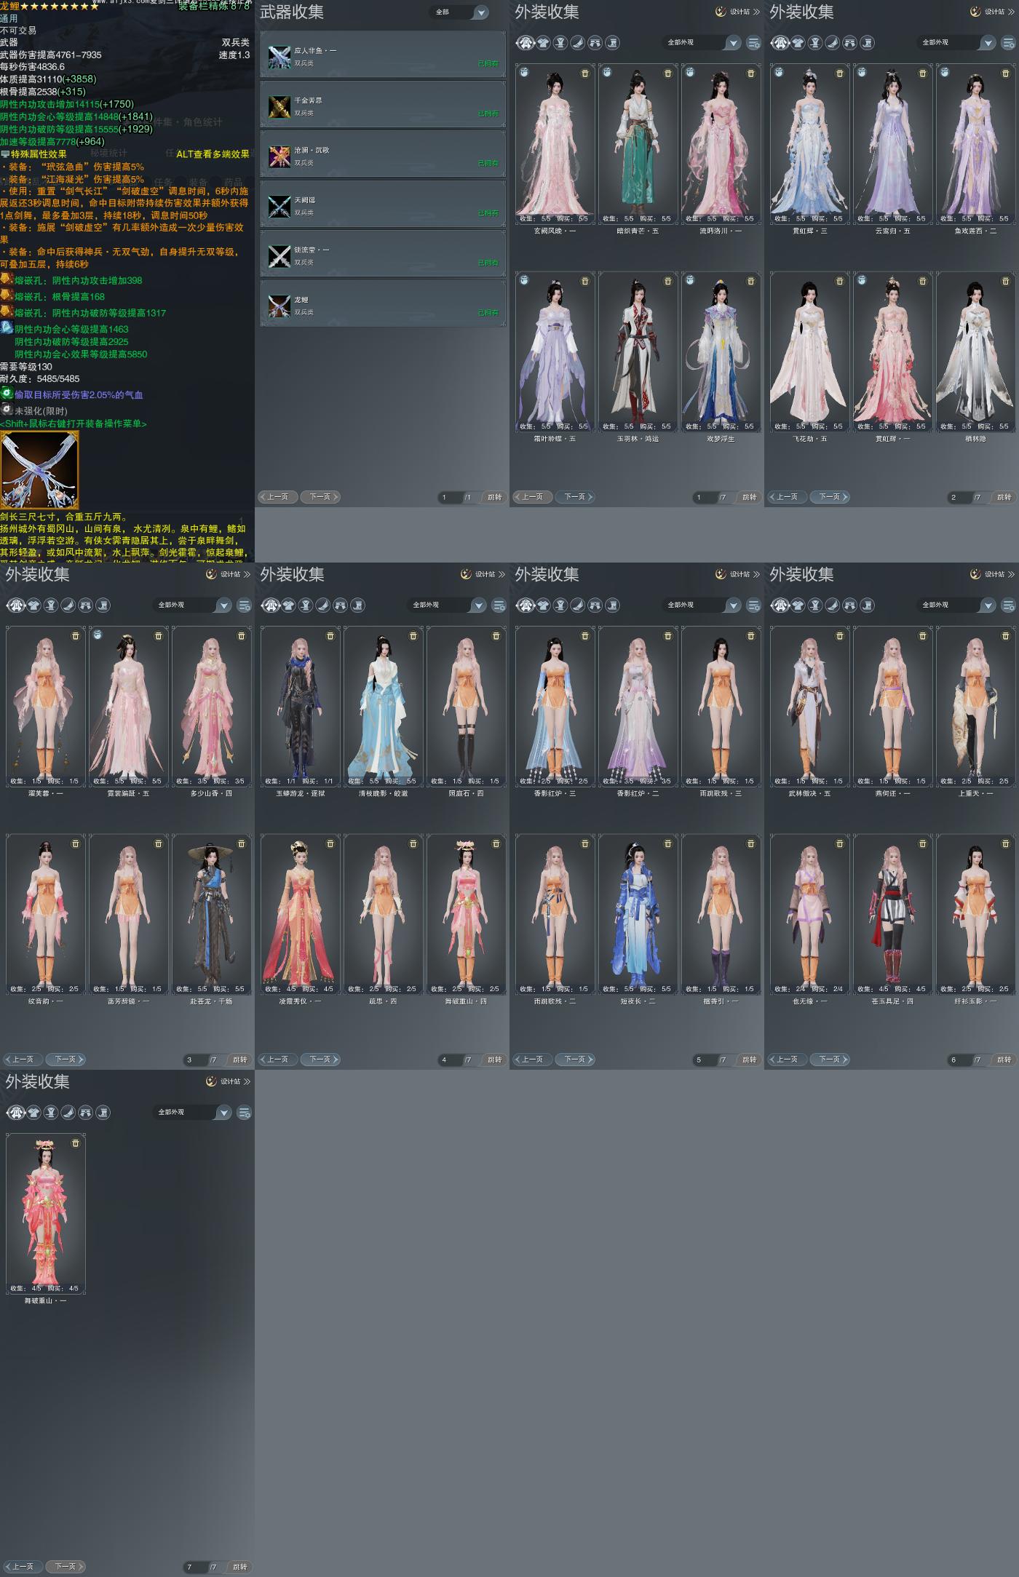The height and width of the screenshot is (1577, 1019).
Task: Switch to the boot category tab on page 7
Action: click(x=103, y=1113)
